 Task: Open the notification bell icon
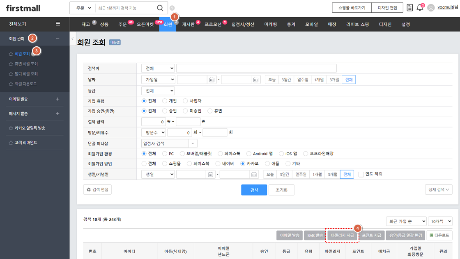click(420, 8)
